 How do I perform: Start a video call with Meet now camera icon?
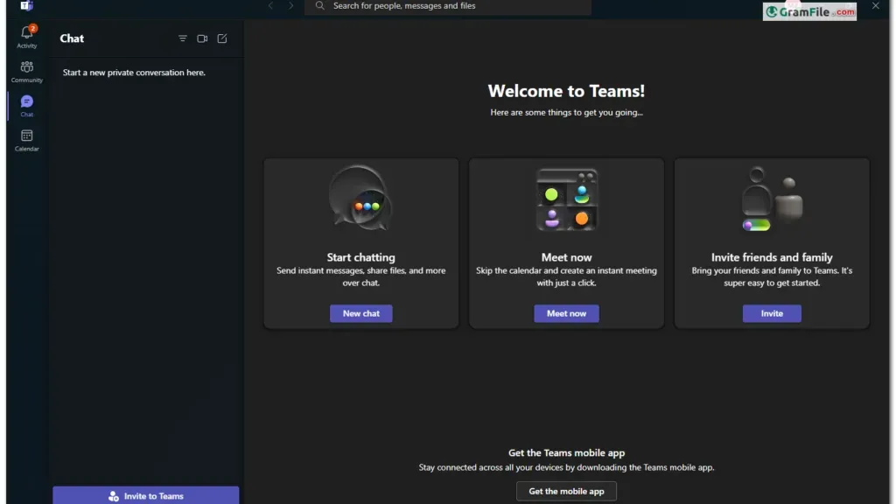coord(202,38)
